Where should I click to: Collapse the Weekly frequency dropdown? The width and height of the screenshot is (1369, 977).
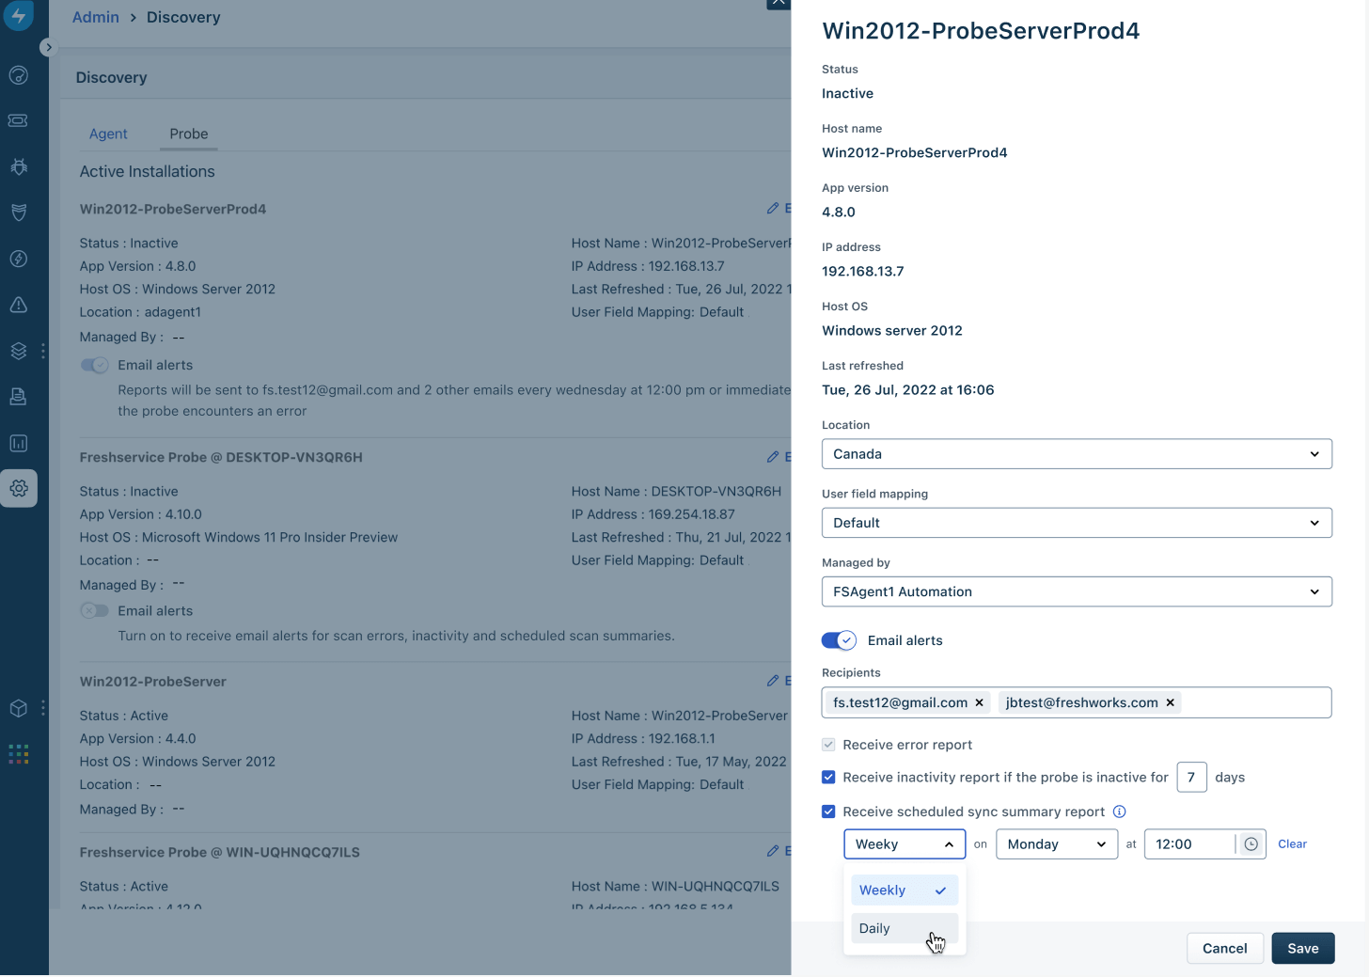(905, 844)
